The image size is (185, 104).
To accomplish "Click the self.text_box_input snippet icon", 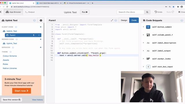I will tap(148, 67).
